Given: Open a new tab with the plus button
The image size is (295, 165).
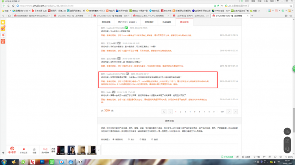Looking at the screenshot, I should [x=252, y=16].
